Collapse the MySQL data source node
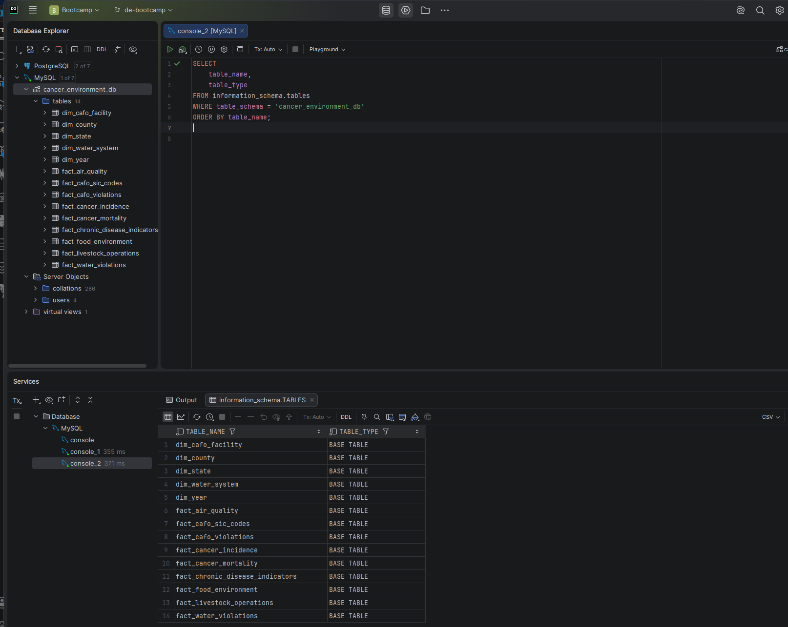 [17, 78]
